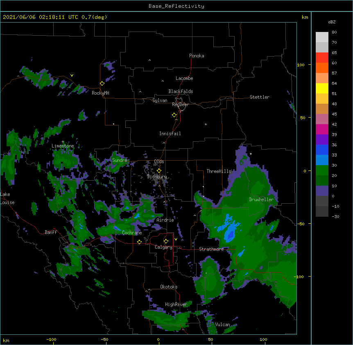Click the HighRiver label
Viewport: 353px width, 345px height.
pos(176,304)
